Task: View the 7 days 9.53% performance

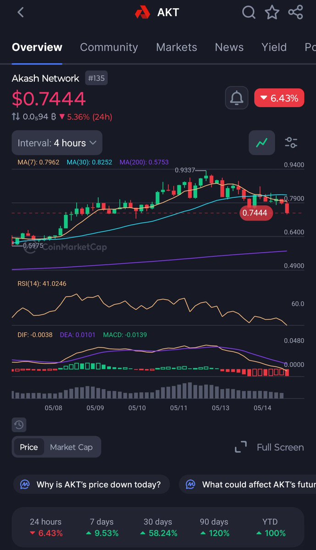Action: coord(102,528)
